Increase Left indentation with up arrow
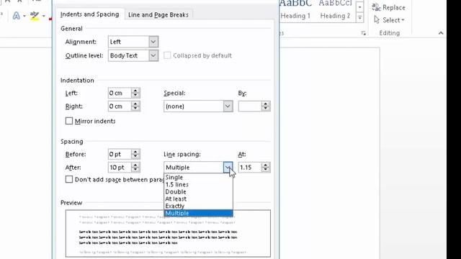 [135, 91]
